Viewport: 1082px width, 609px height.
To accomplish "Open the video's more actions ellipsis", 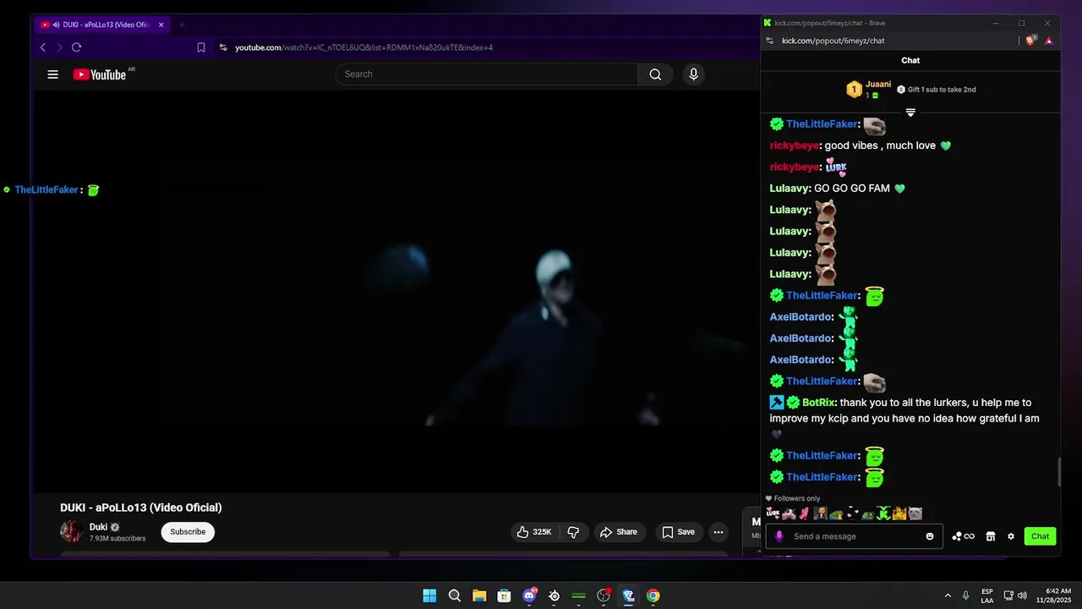I will point(719,532).
